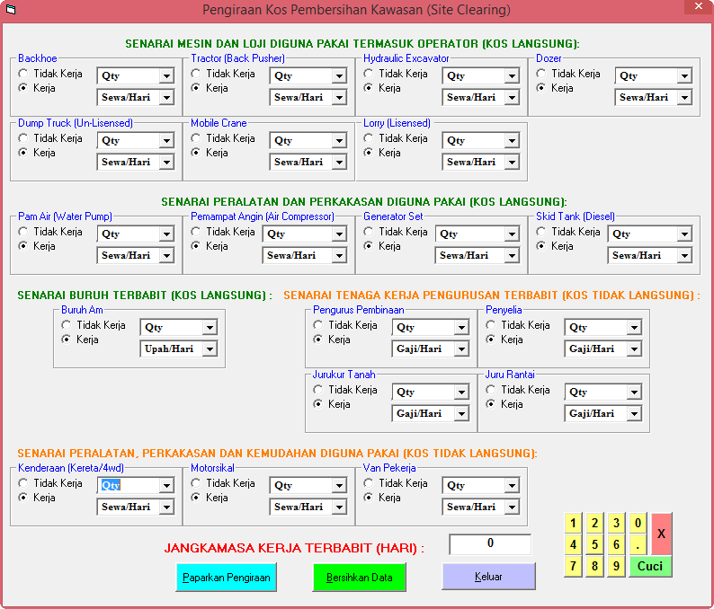Image resolution: width=714 pixels, height=609 pixels.
Task: Open Generator Set Qty dropdown
Action: [x=512, y=234]
